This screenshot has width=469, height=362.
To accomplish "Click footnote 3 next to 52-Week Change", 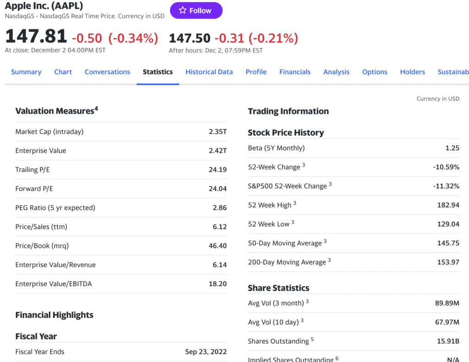I will point(304,165).
